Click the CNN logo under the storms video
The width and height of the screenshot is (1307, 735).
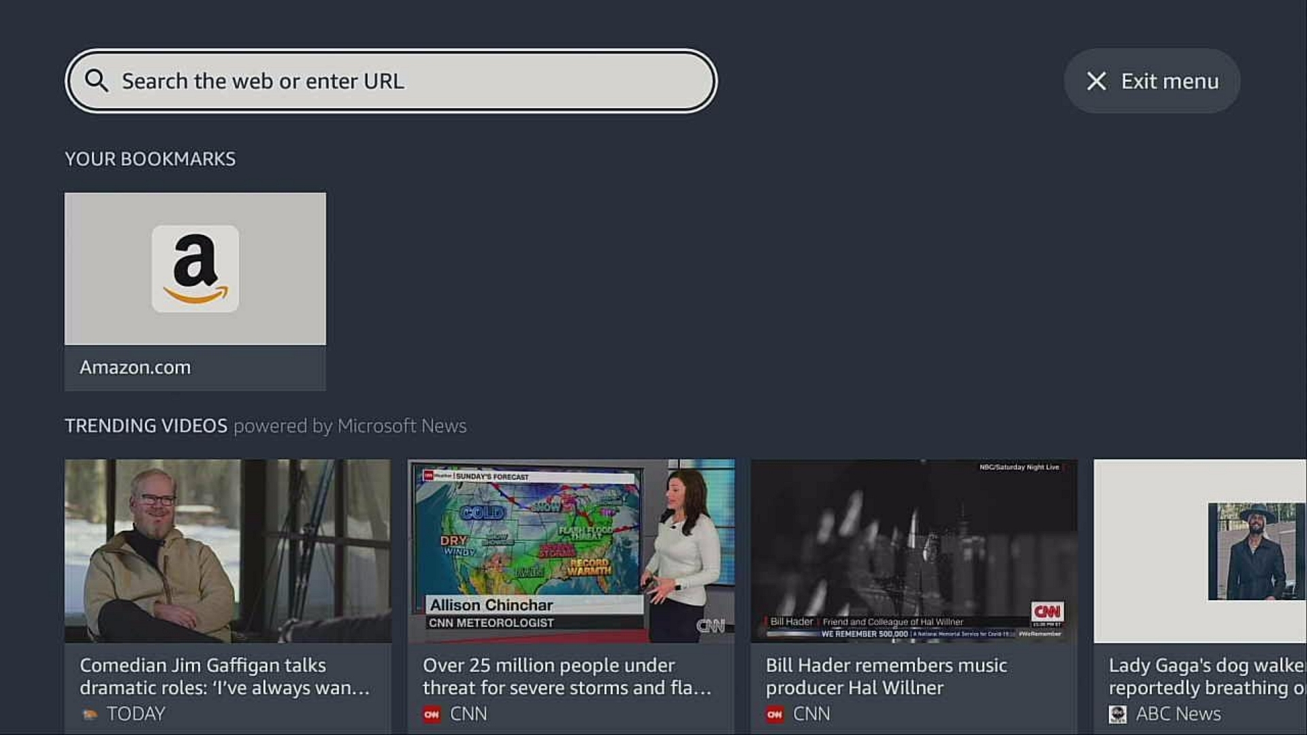(x=432, y=714)
